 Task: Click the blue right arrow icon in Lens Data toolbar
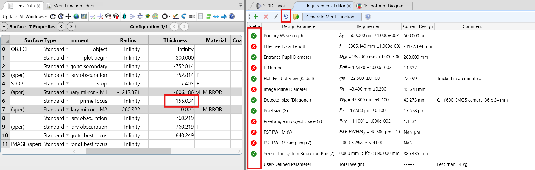click(224, 16)
